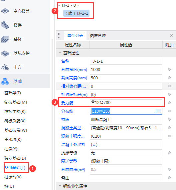Toggle the 附加 circle for 受力筋

click(169, 103)
